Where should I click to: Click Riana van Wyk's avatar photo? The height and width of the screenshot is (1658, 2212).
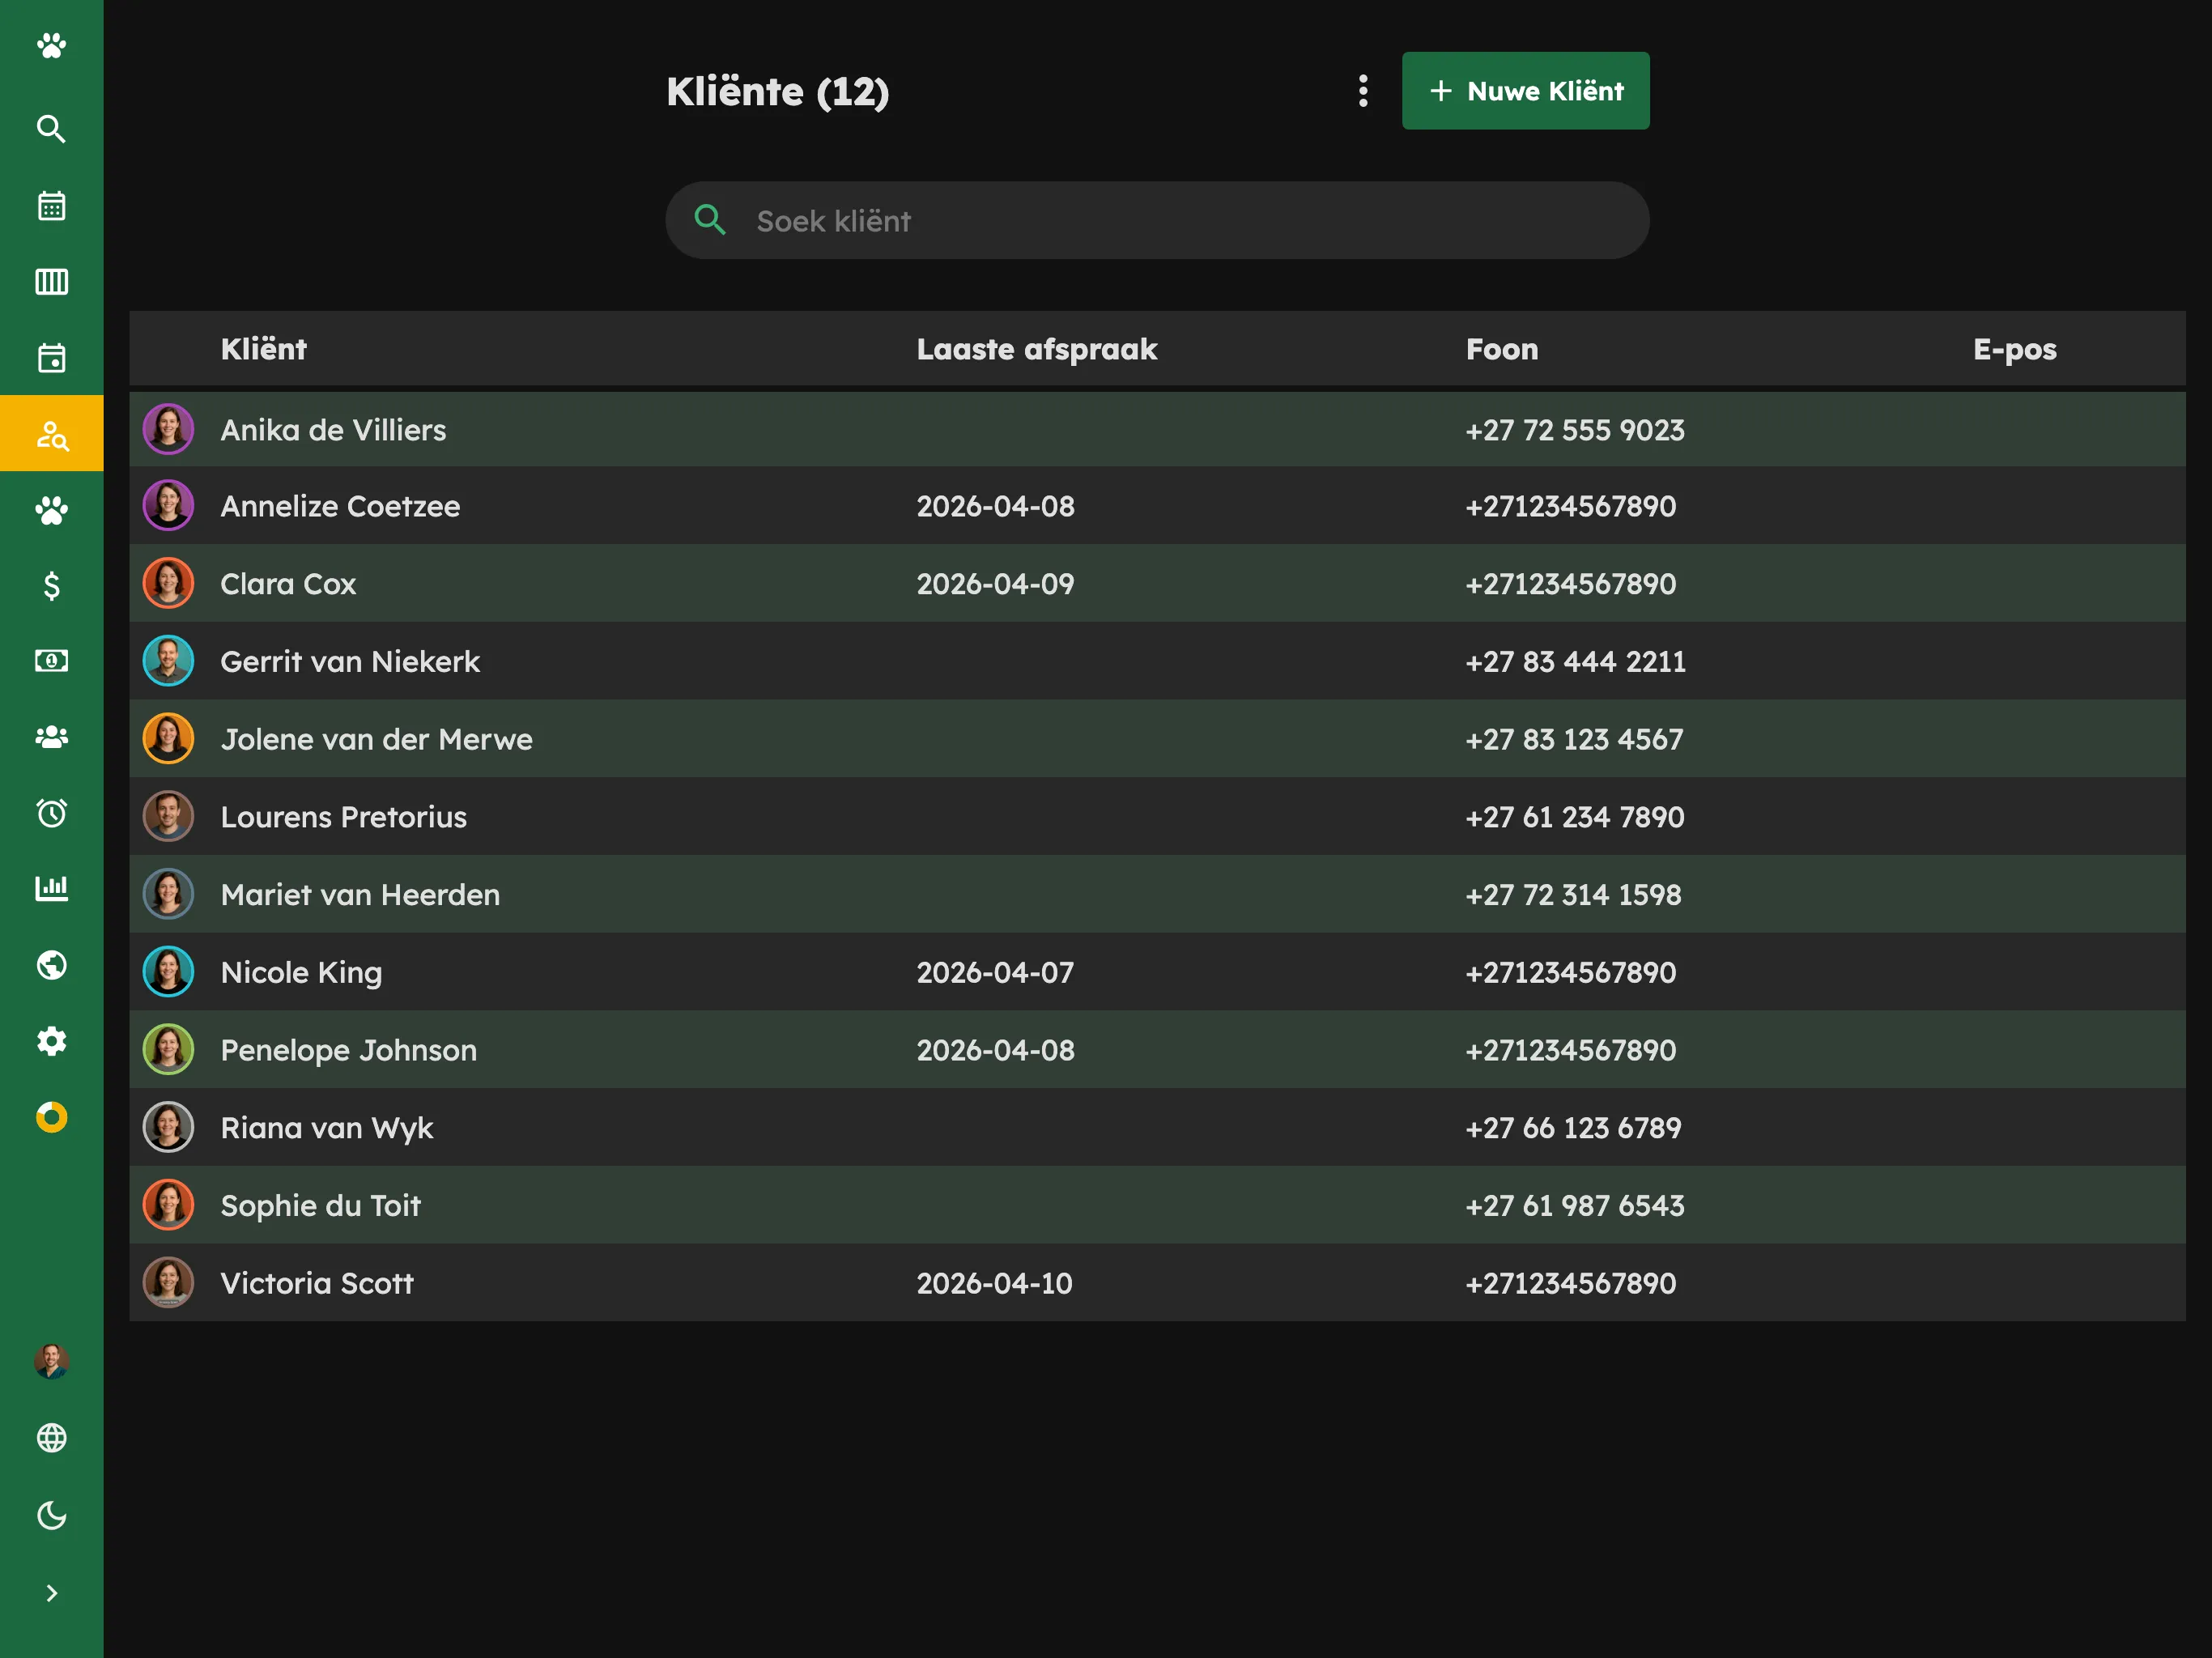pos(168,1128)
